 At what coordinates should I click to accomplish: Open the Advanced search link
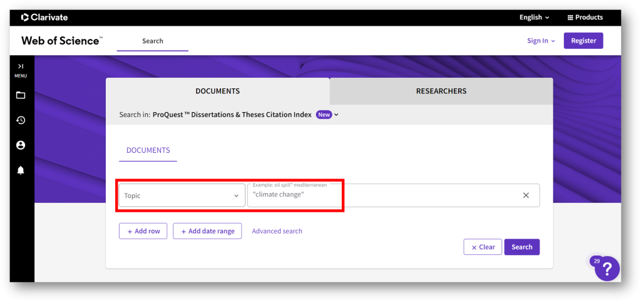click(277, 231)
